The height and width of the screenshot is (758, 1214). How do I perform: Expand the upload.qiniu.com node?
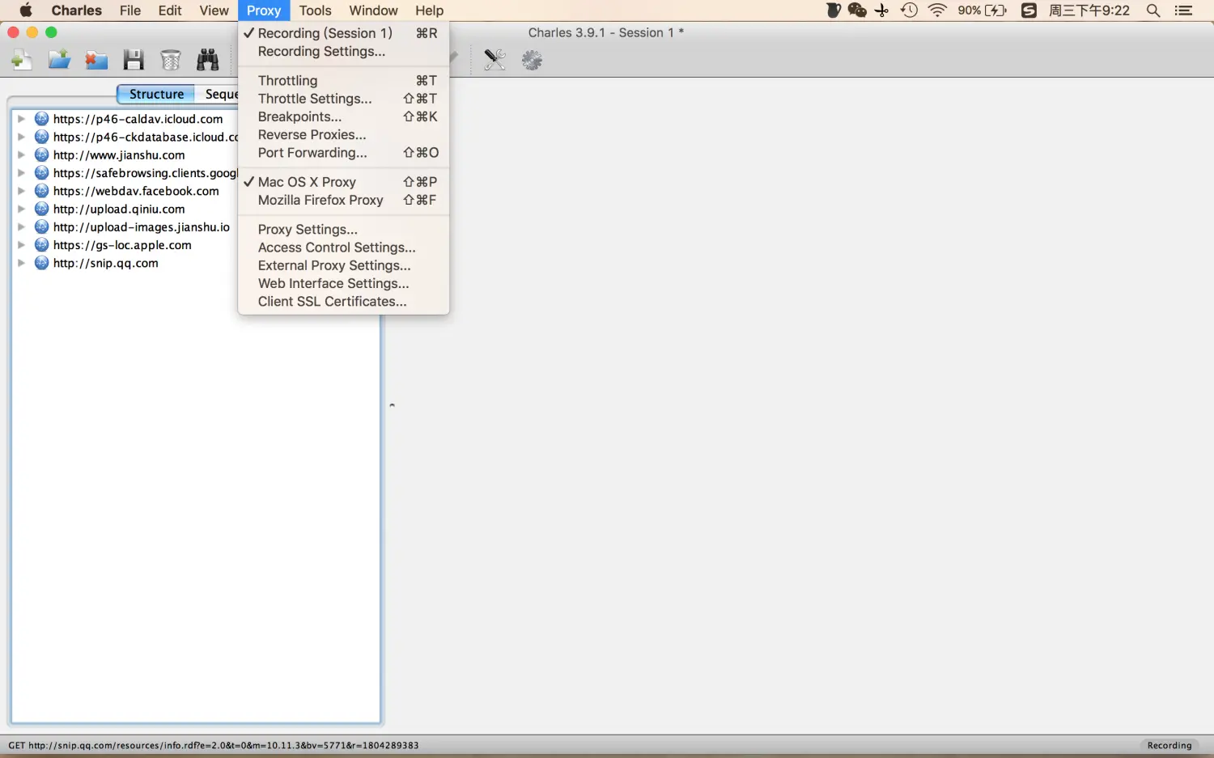22,209
